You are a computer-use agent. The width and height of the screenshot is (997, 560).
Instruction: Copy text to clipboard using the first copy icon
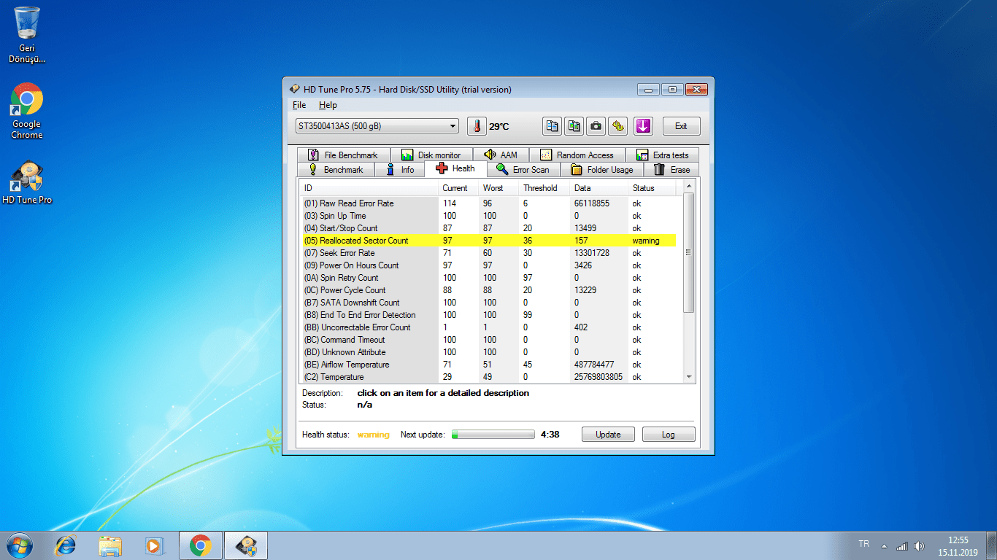(553, 126)
